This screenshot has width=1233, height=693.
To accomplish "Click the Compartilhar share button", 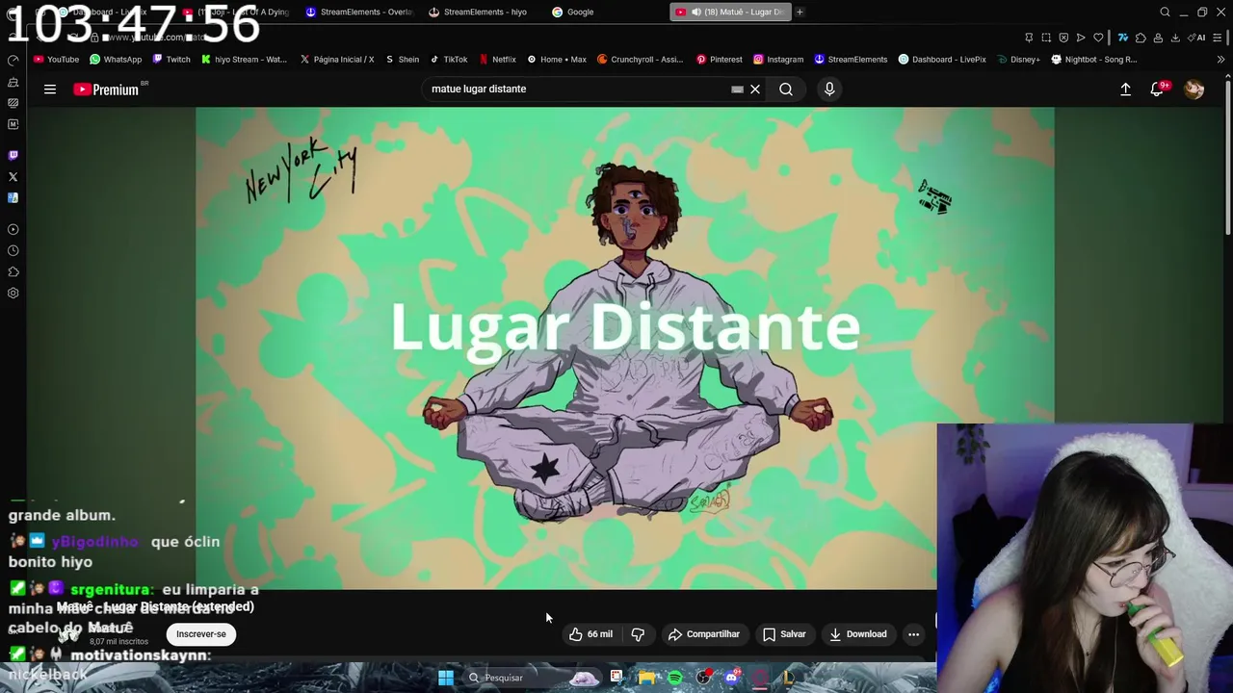I will 704,634.
